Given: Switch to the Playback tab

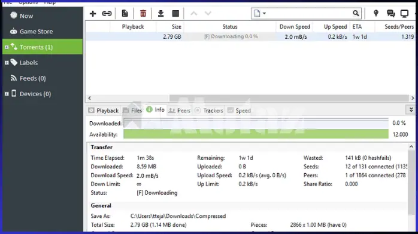Looking at the screenshot, I should click(x=104, y=110).
